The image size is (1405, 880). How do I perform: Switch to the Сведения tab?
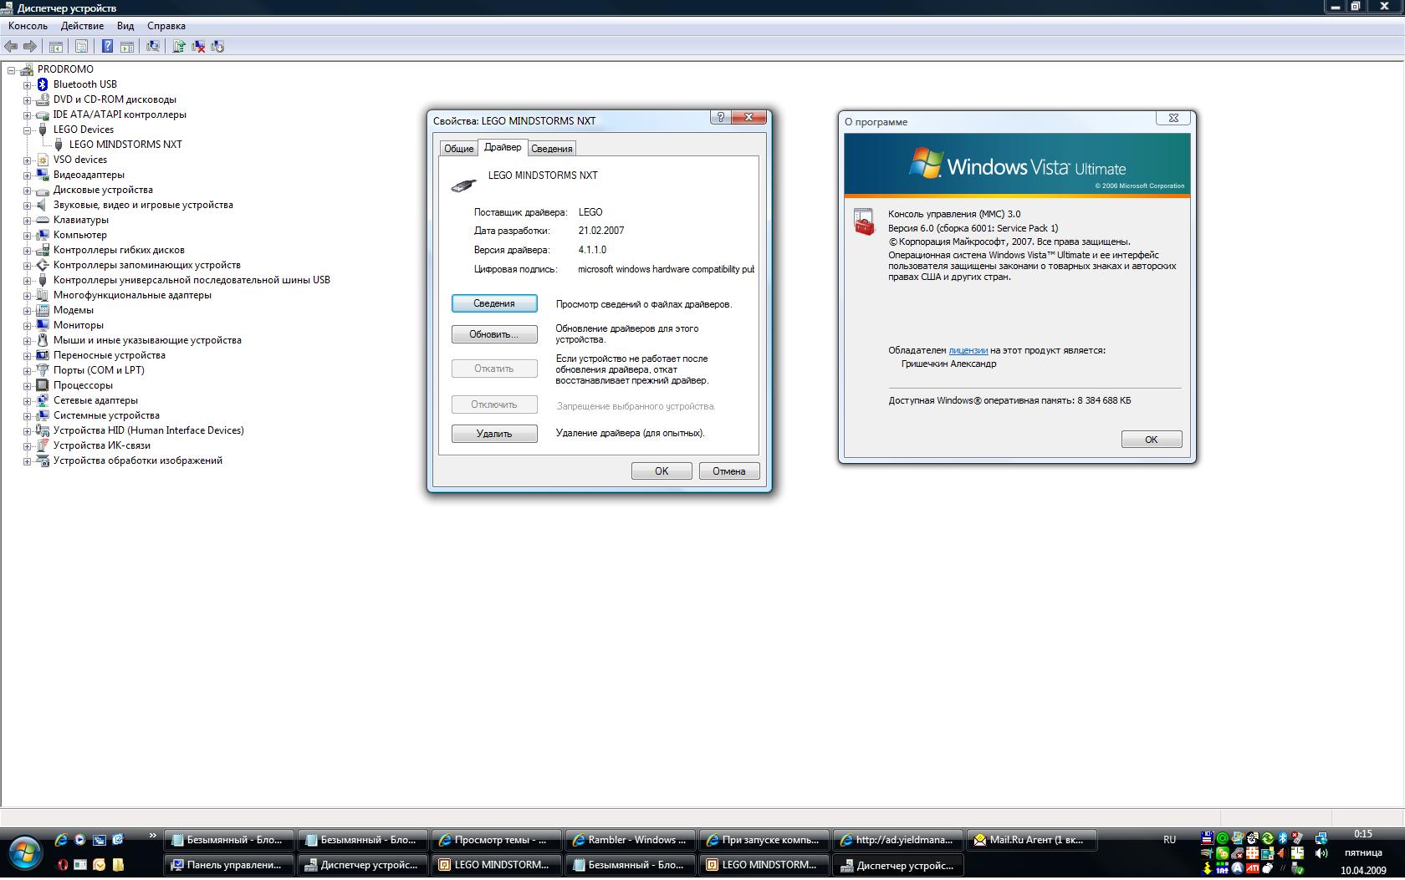[x=552, y=149]
